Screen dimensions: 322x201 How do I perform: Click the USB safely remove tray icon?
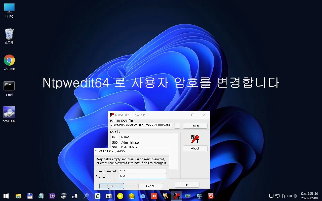click(284, 196)
